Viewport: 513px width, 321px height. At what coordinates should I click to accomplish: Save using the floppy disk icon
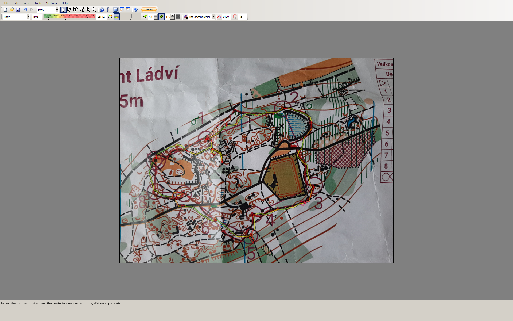pyautogui.click(x=18, y=10)
